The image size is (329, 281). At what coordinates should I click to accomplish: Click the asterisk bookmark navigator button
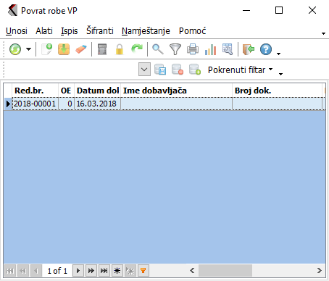pyautogui.click(x=117, y=271)
